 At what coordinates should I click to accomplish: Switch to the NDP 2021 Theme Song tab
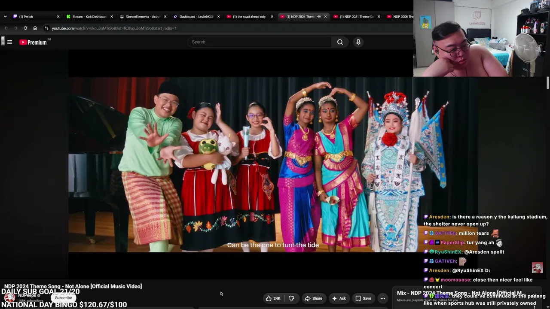pos(357,17)
